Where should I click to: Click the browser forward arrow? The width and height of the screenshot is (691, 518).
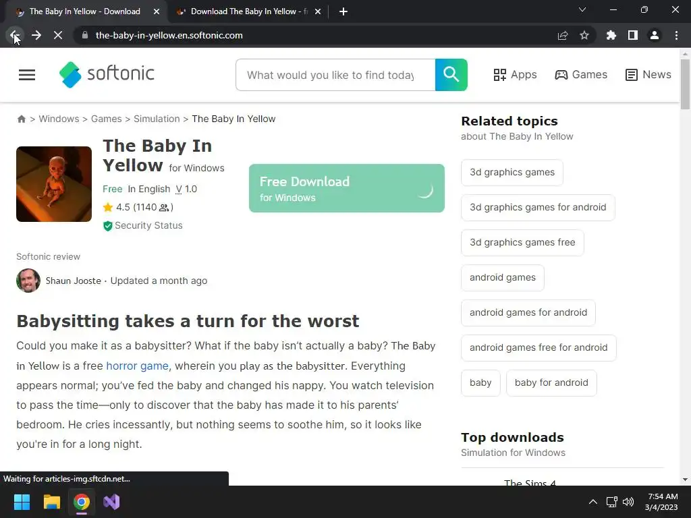click(36, 35)
